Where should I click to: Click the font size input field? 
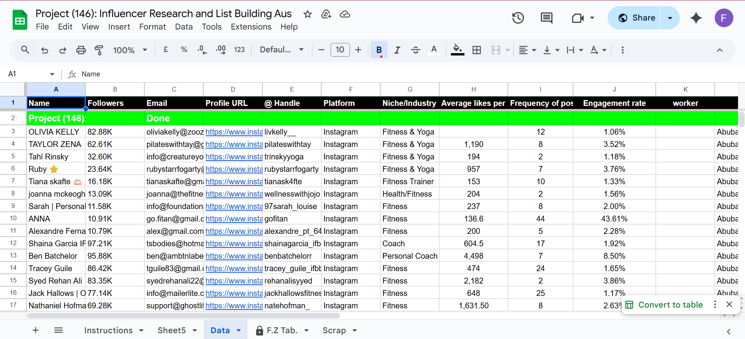pos(340,50)
